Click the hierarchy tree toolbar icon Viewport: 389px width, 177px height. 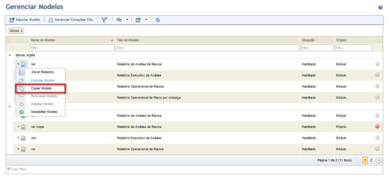(104, 20)
